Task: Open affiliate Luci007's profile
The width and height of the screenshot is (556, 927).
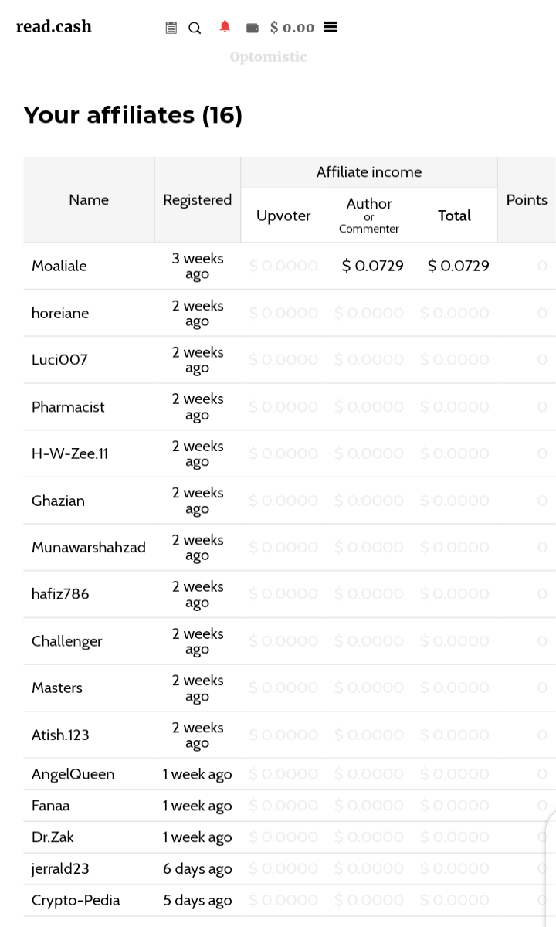Action: 59,360
